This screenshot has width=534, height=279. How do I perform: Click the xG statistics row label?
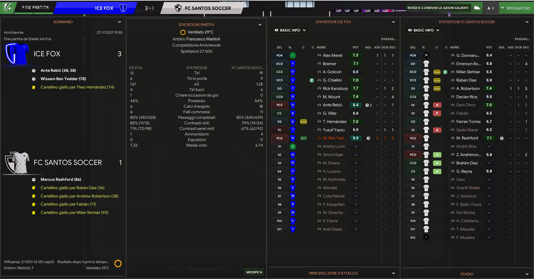click(196, 84)
